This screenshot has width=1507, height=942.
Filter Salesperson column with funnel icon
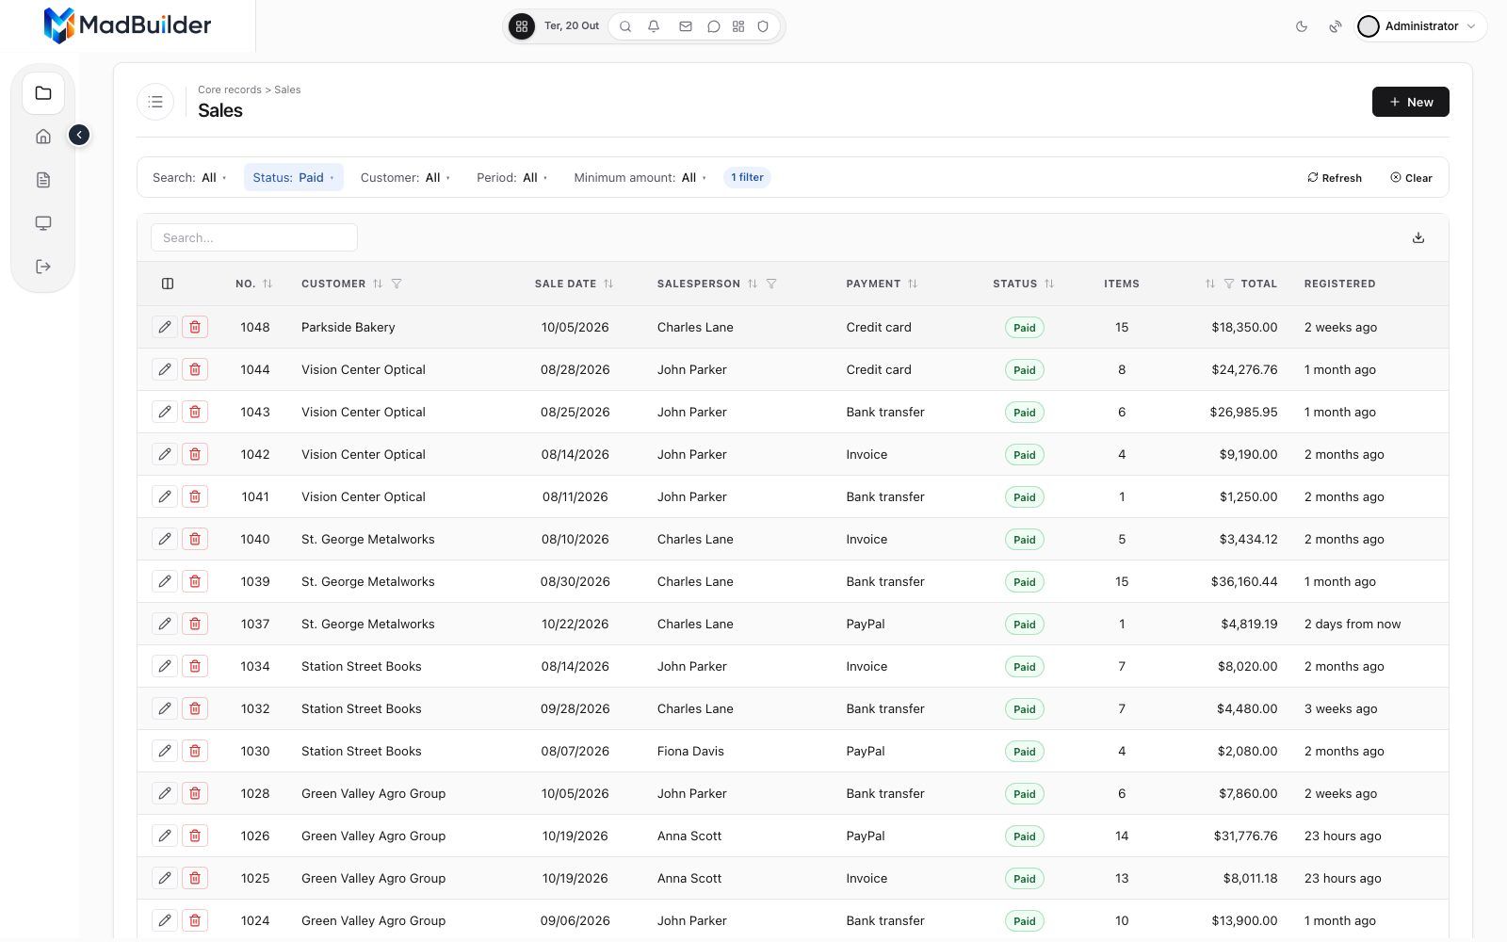771,284
